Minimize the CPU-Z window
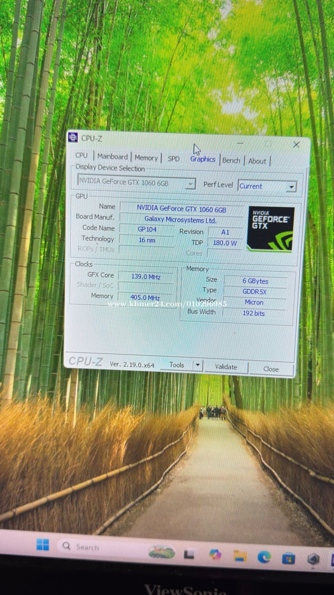This screenshot has width=334, height=595. [240, 143]
